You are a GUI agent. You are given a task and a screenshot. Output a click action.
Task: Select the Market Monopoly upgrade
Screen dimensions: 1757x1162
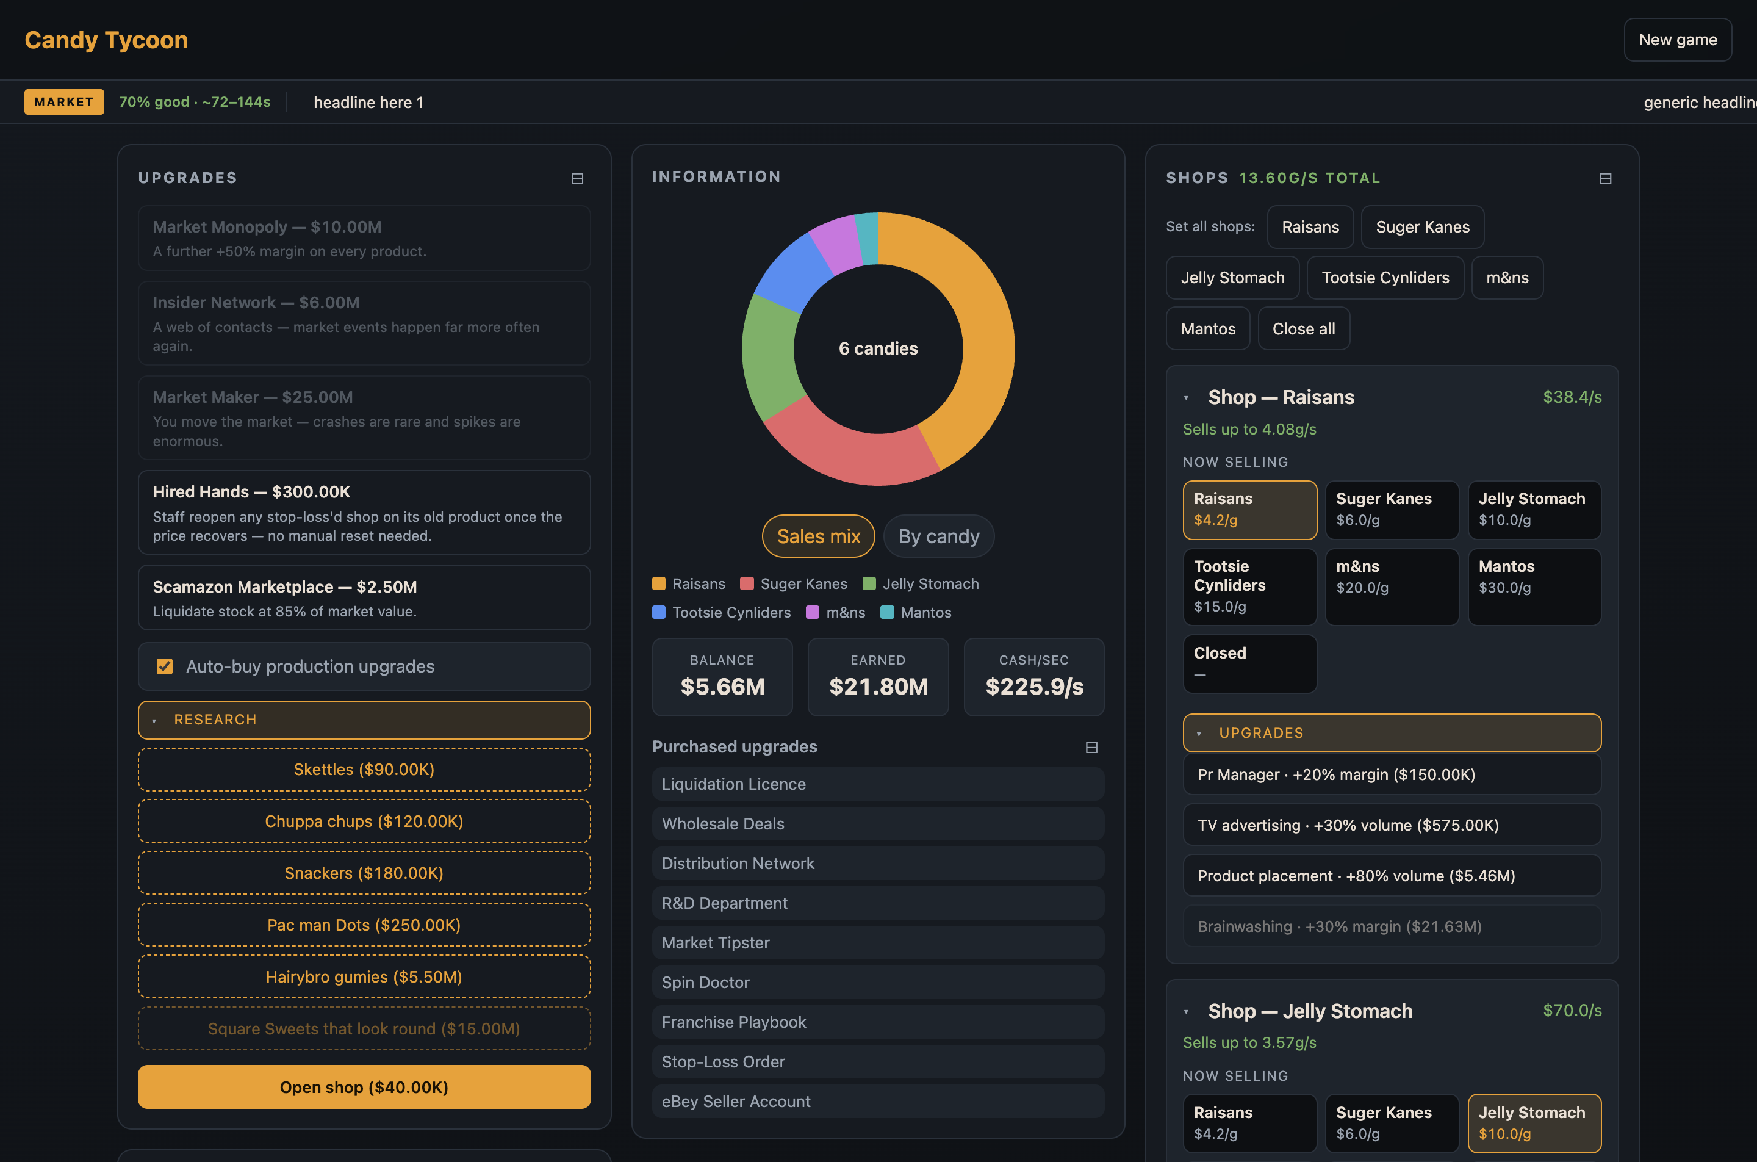click(x=364, y=238)
